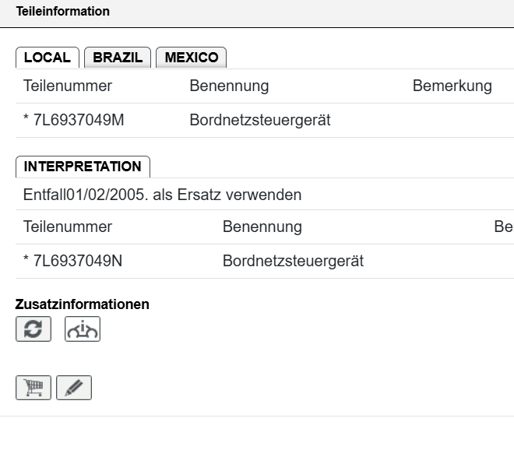Click the Entfall 01/02/2005 replacement note
The image size is (514, 471).
pos(162,195)
